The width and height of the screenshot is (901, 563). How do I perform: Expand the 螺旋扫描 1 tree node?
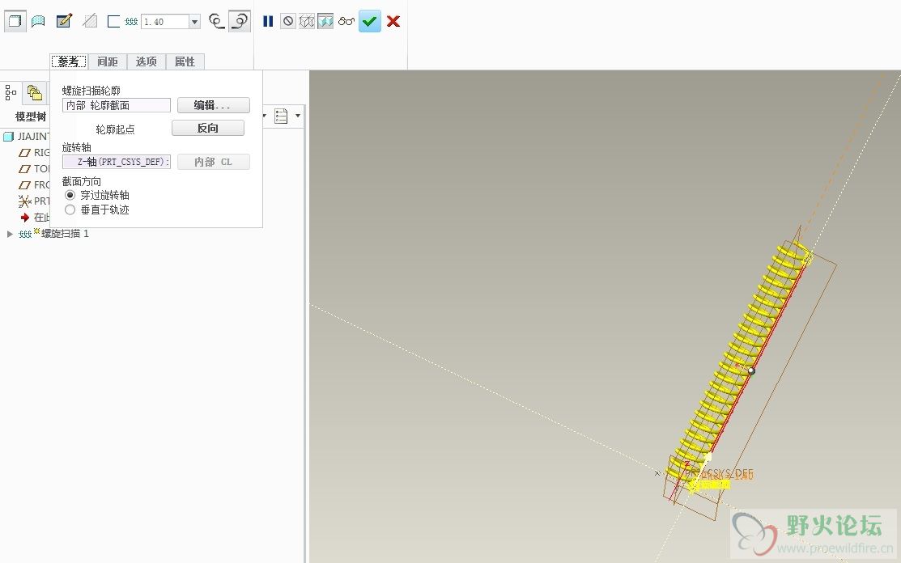point(10,234)
